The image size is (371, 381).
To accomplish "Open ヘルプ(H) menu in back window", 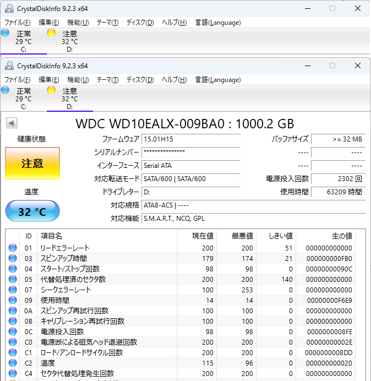I will (174, 23).
